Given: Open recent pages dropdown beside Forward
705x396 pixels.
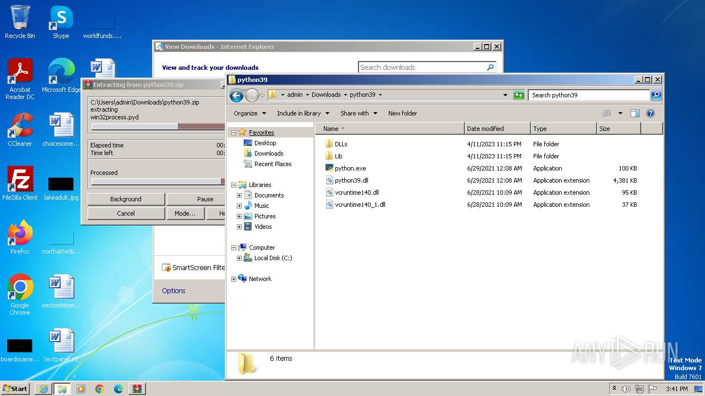Looking at the screenshot, I should point(263,95).
